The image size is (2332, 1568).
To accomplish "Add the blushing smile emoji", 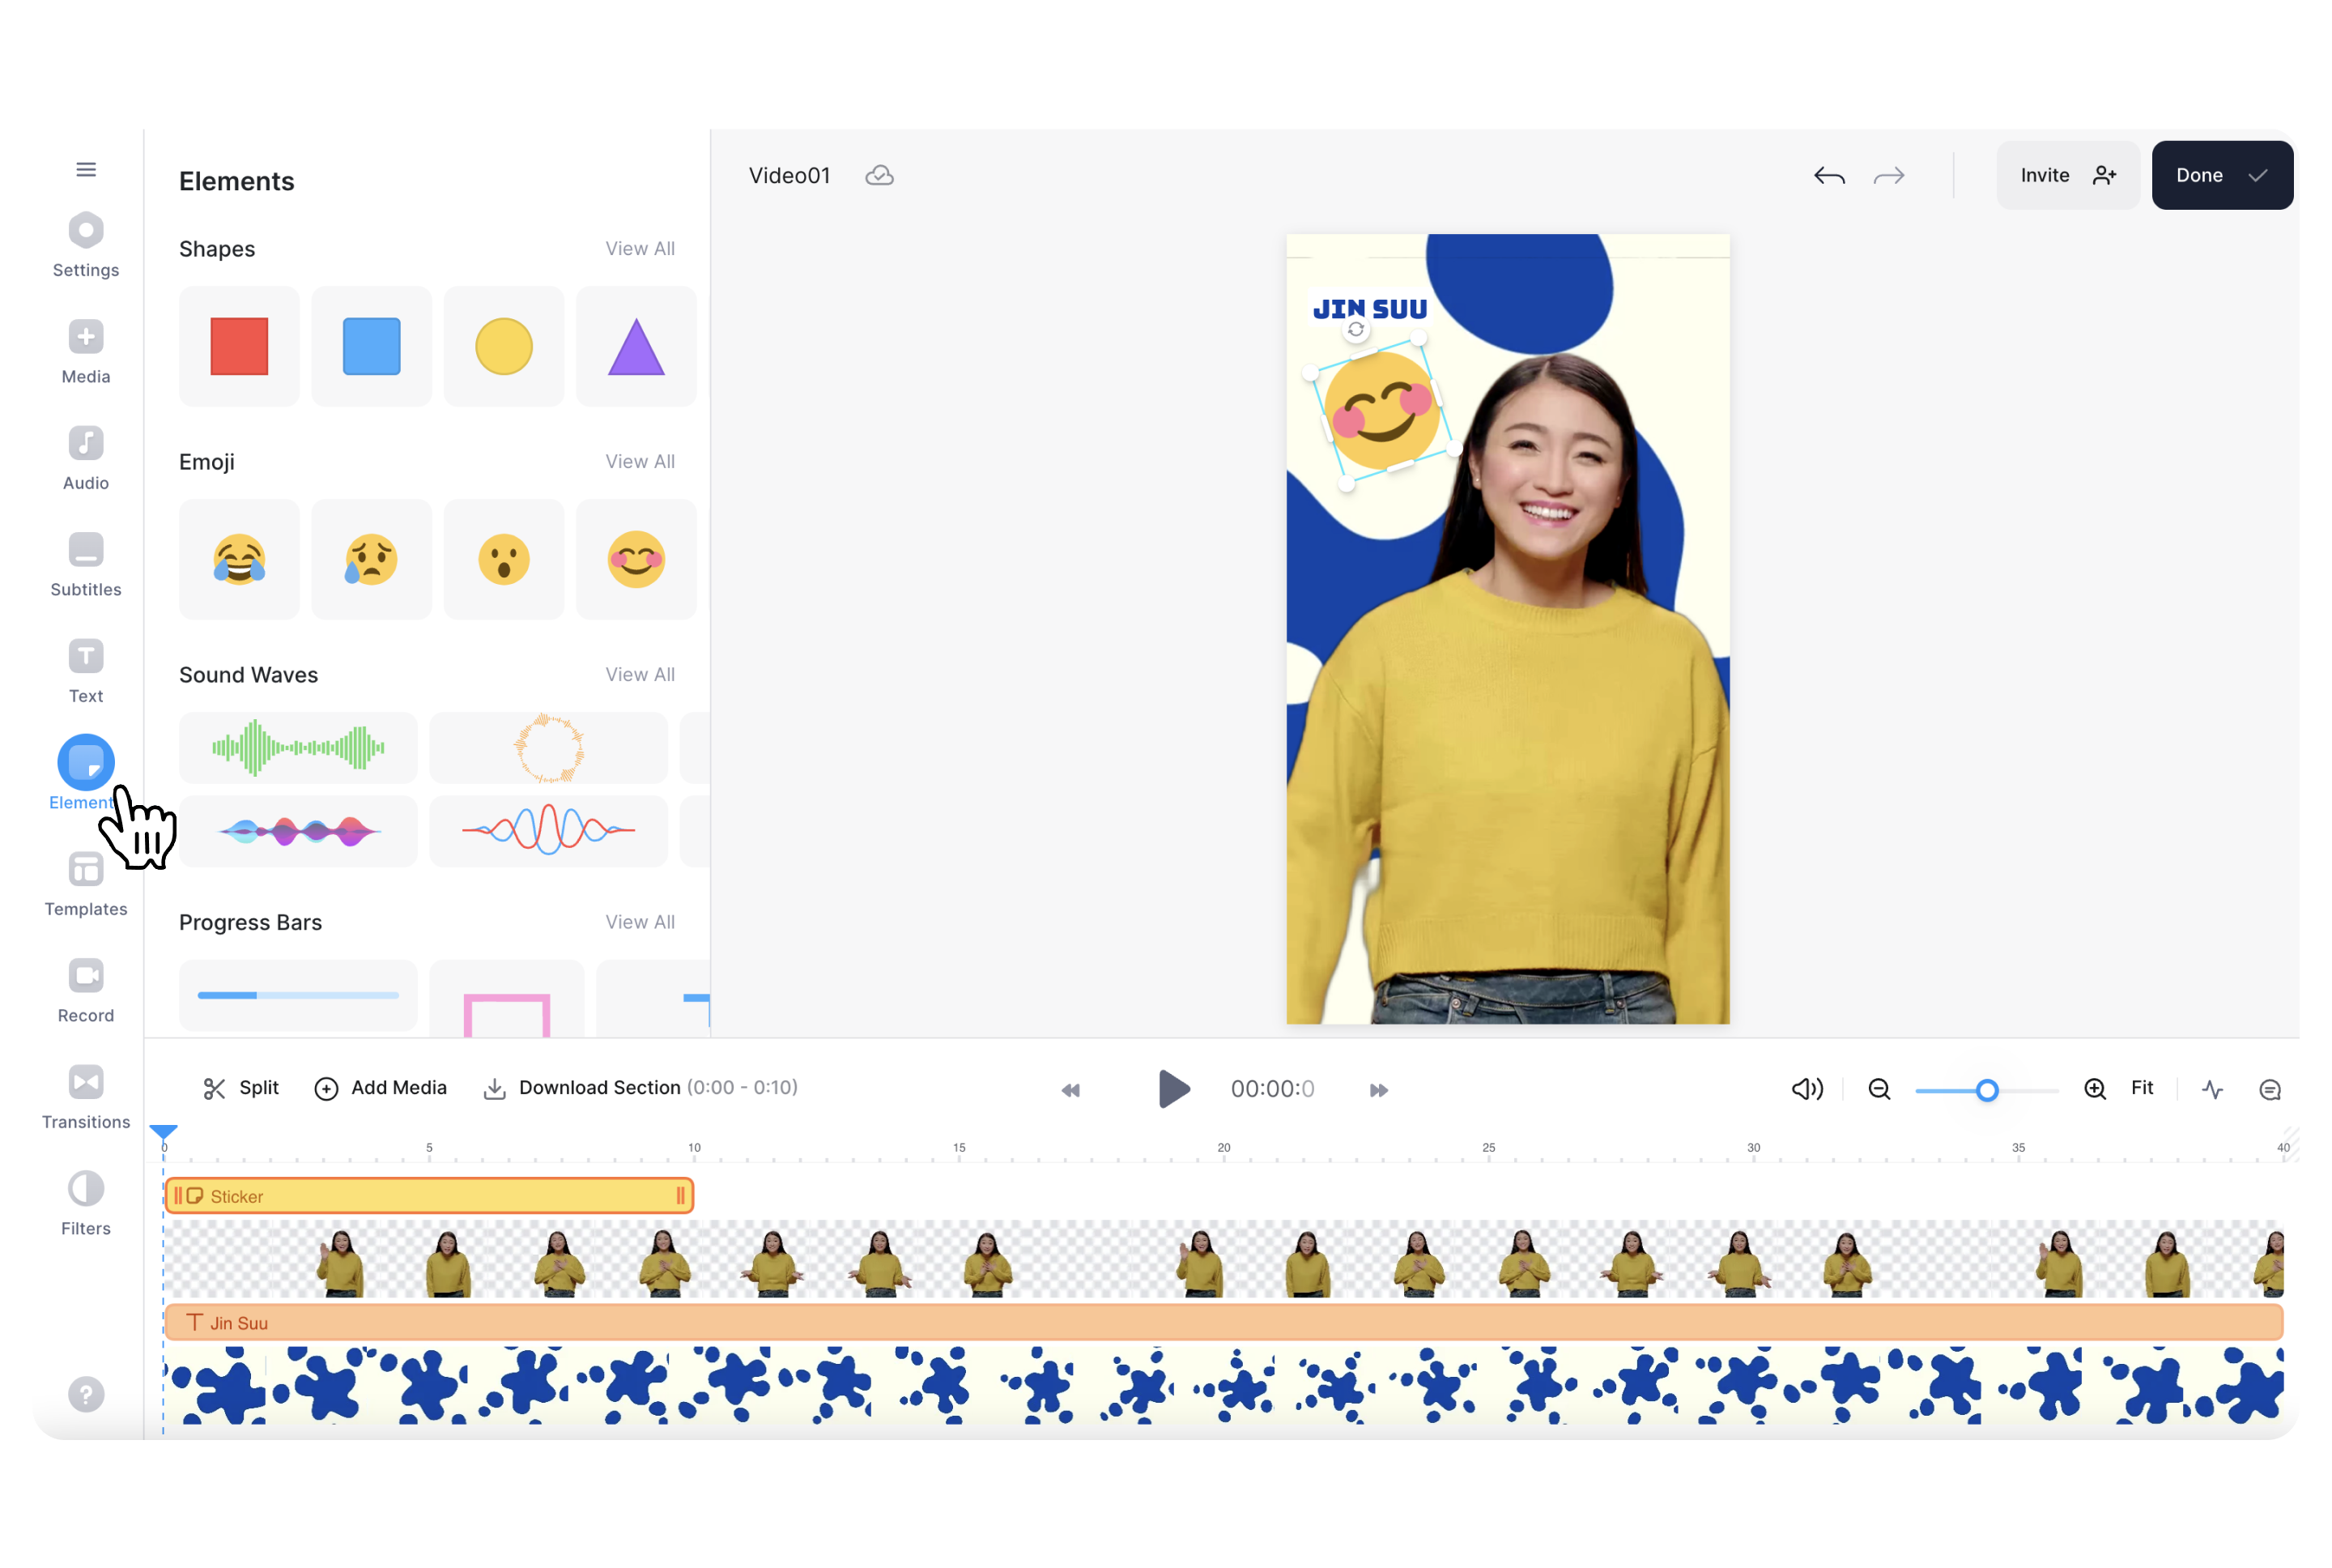I will pos(636,559).
